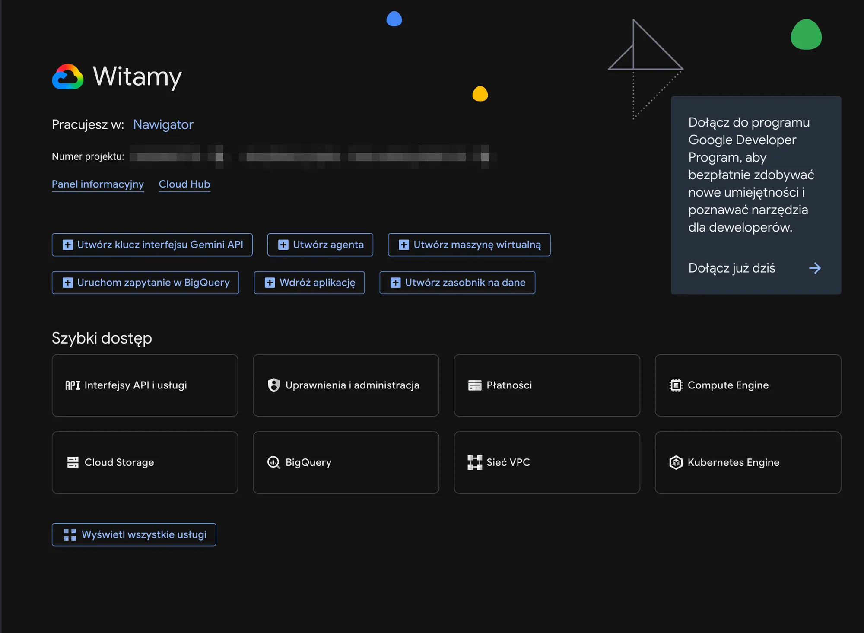This screenshot has height=633, width=864.
Task: Open the BigQuery card label
Action: tap(308, 463)
